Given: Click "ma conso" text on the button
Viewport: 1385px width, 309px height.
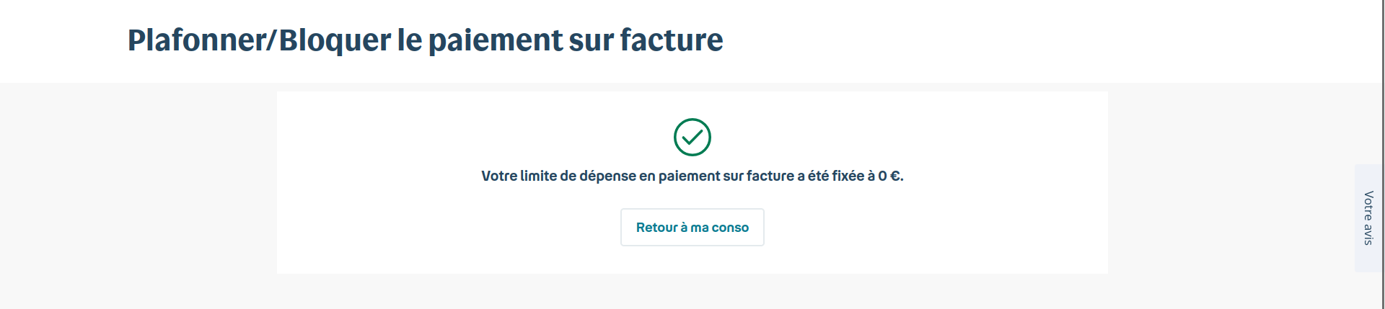Looking at the screenshot, I should click(x=719, y=228).
